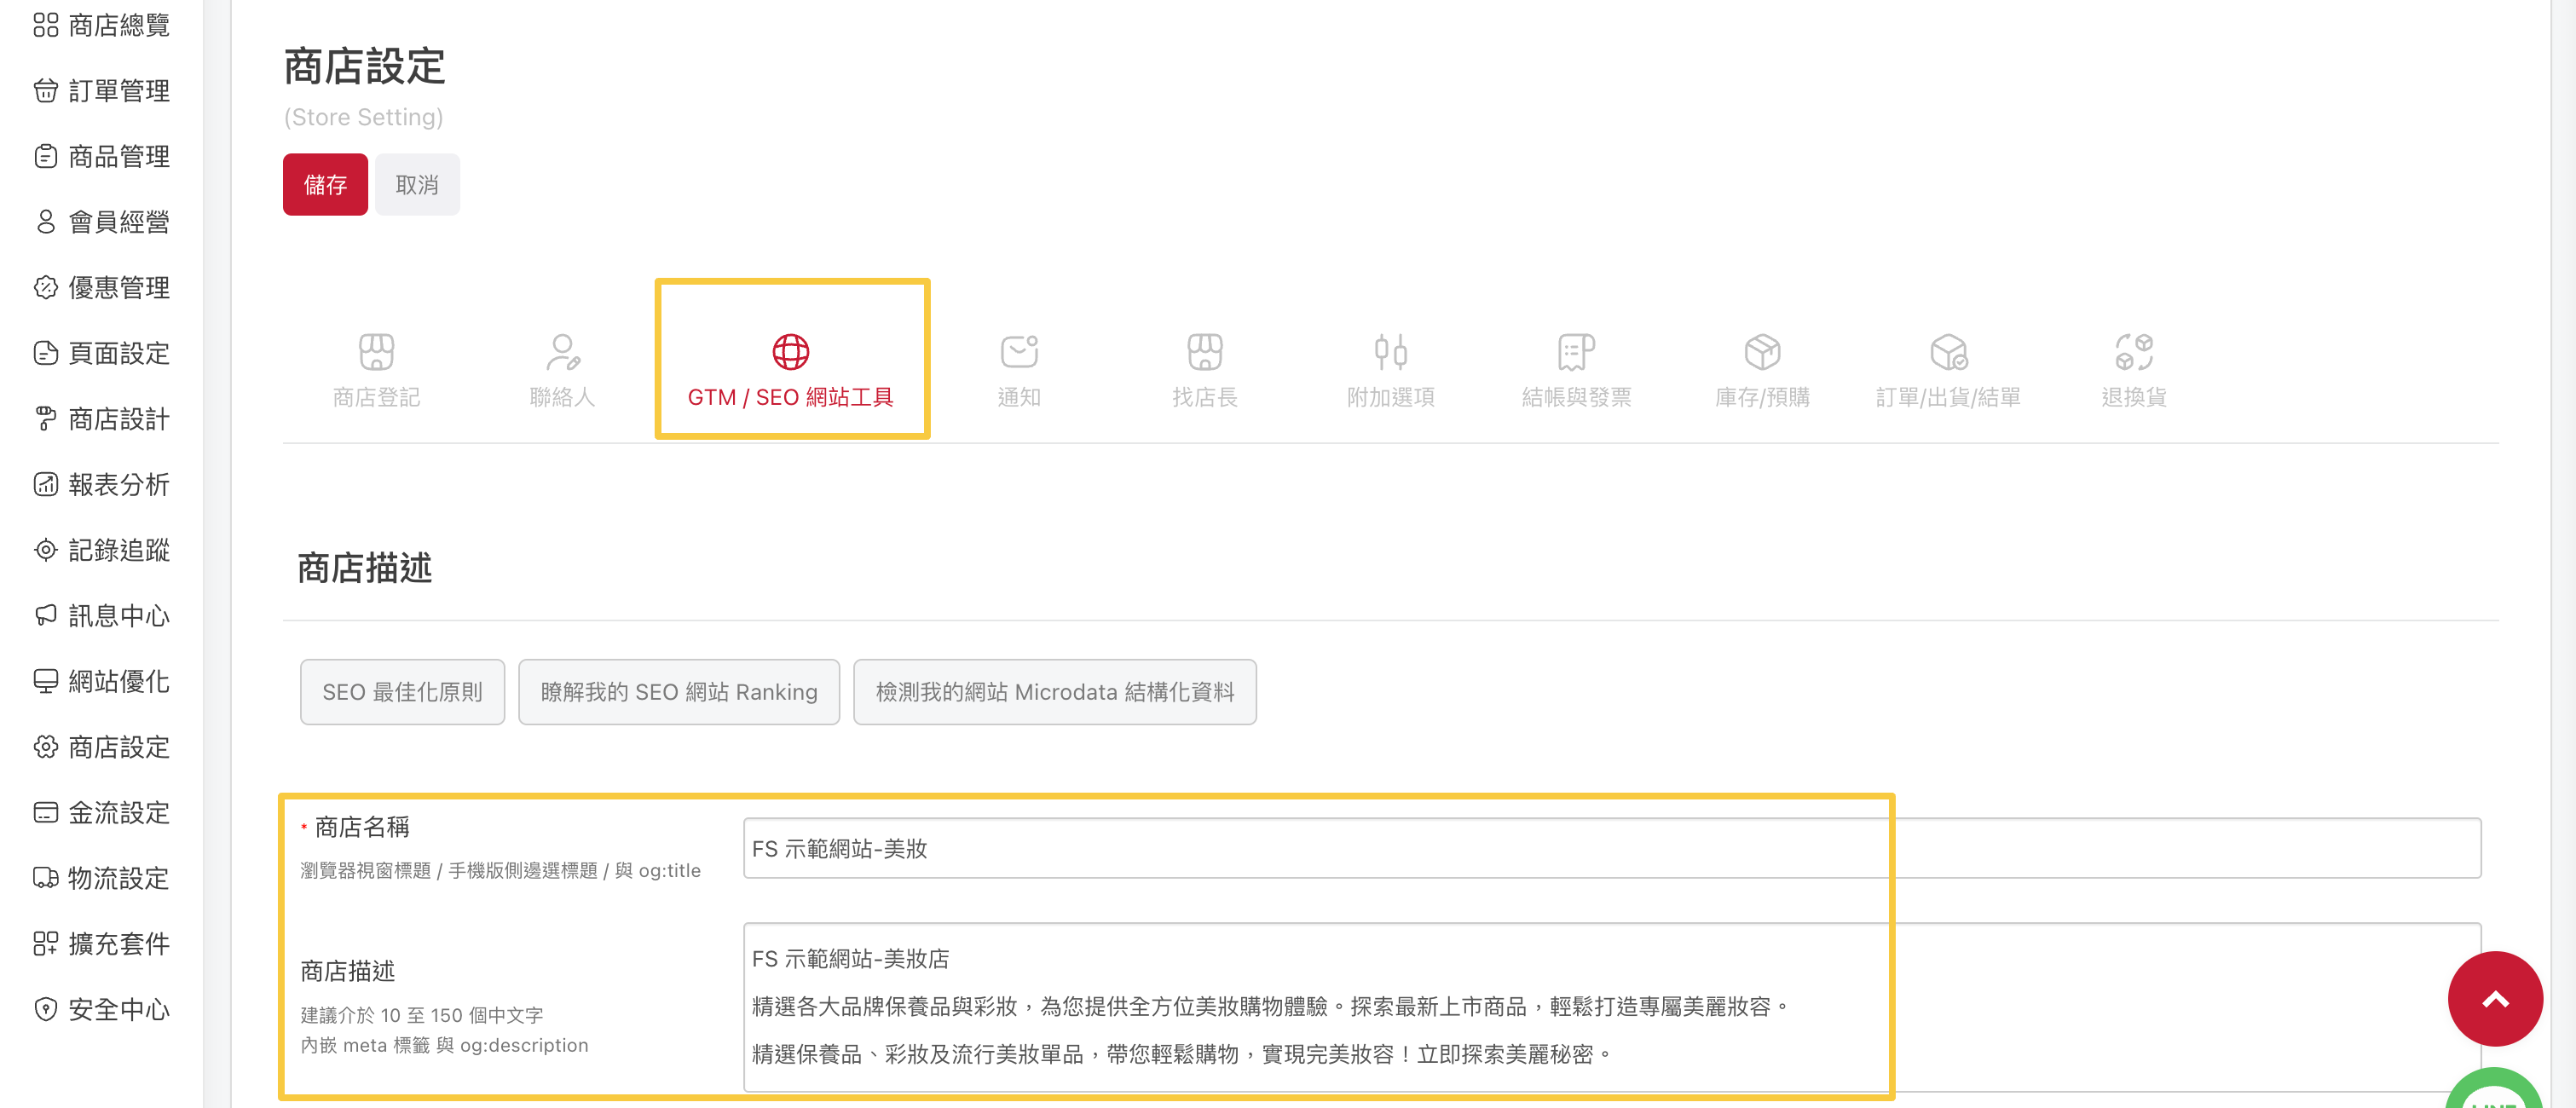This screenshot has width=2576, height=1108.
Task: Open 物流設定 menu text in sidebar
Action: coord(119,878)
